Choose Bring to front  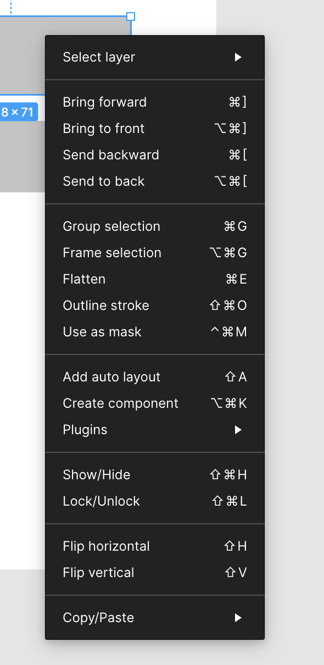click(155, 129)
